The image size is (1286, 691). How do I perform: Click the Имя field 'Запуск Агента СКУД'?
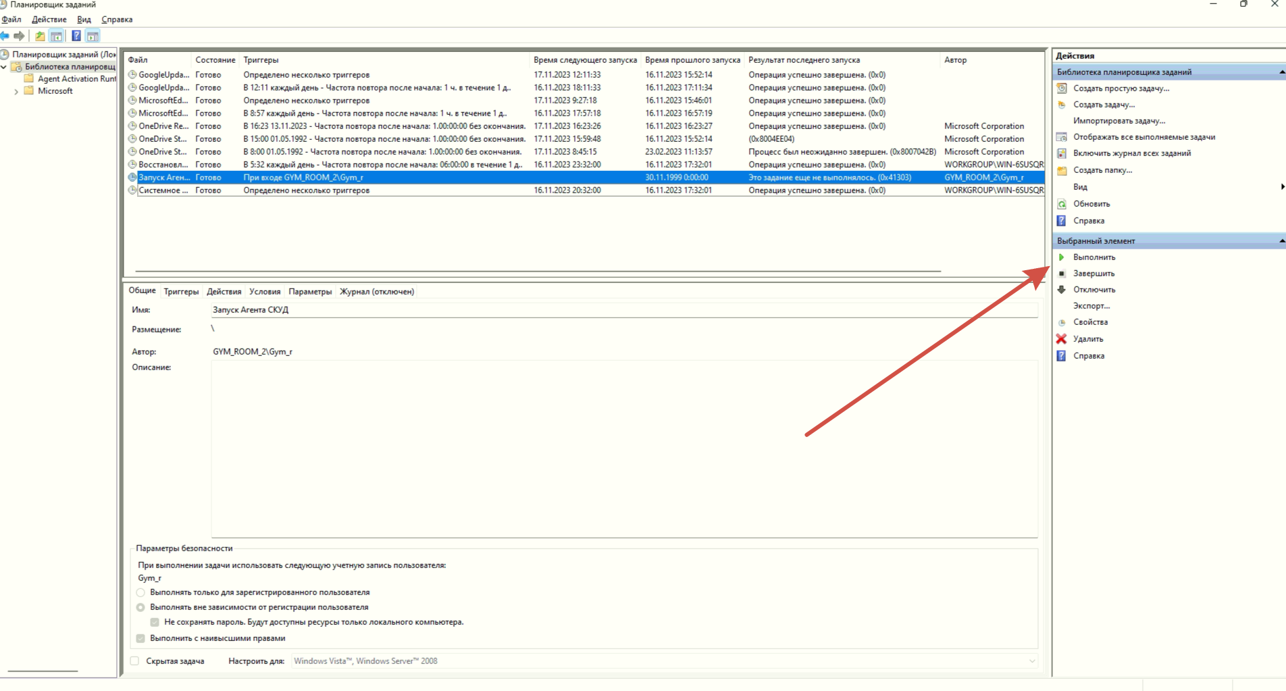[x=624, y=310]
